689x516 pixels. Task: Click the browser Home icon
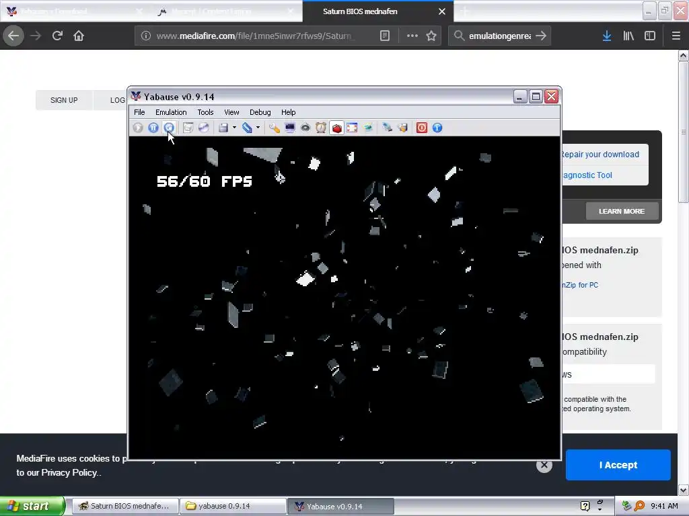tap(79, 36)
